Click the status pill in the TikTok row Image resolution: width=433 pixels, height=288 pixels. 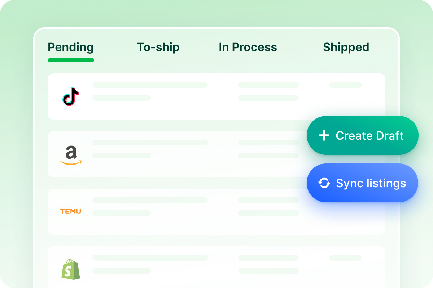(345, 85)
